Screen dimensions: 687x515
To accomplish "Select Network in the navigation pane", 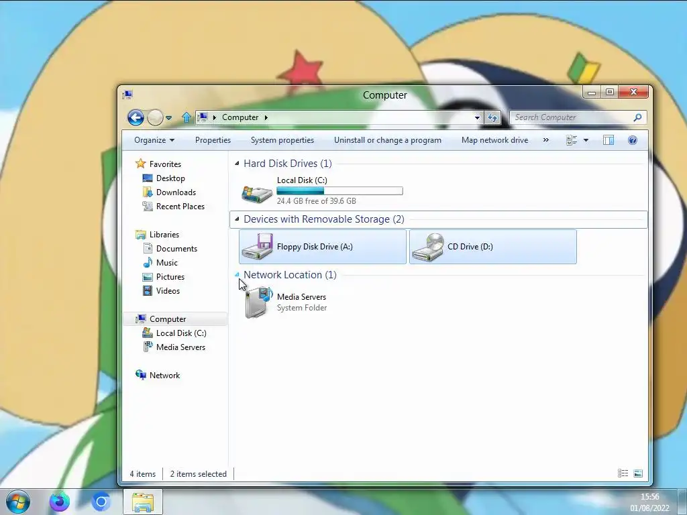I will [x=164, y=376].
